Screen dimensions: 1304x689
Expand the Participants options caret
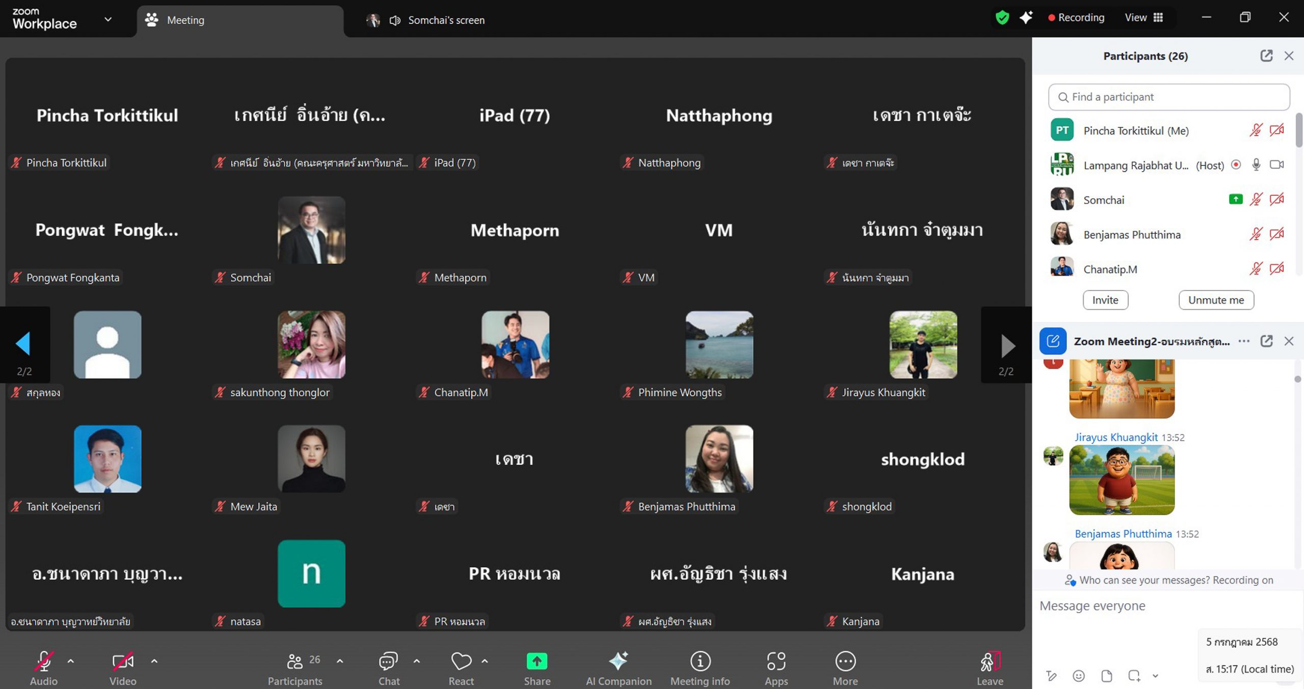pos(340,661)
